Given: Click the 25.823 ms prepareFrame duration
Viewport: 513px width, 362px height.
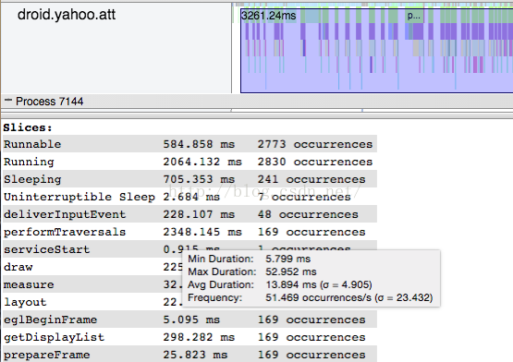Looking at the screenshot, I should [195, 355].
